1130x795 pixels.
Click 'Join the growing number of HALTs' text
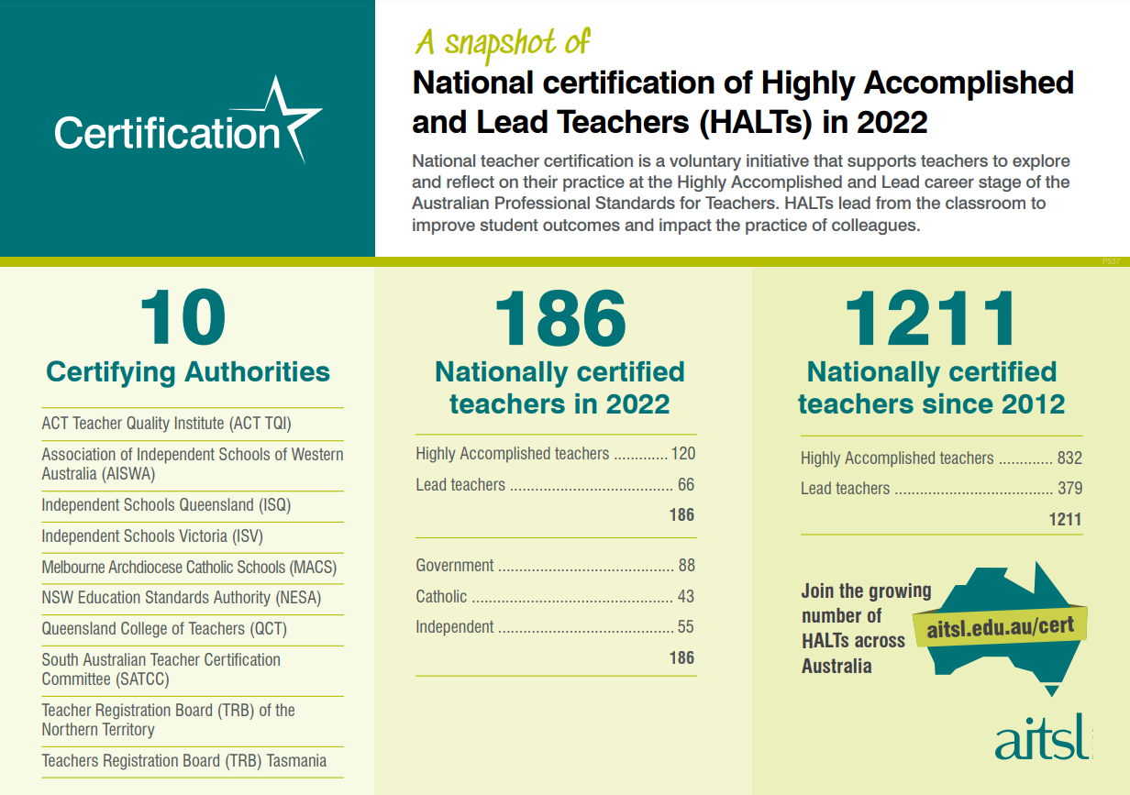866,628
